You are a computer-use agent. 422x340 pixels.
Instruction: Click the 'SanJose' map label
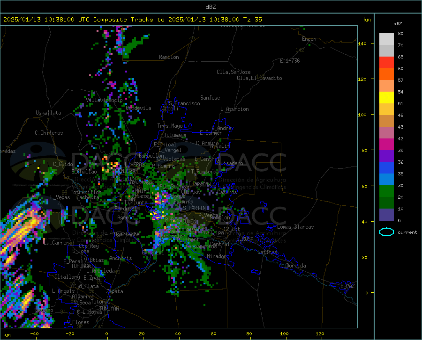point(210,98)
